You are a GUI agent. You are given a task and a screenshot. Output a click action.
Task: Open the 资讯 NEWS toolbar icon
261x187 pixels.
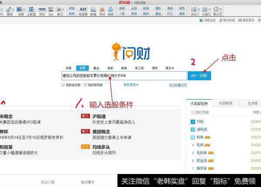click(42, 10)
